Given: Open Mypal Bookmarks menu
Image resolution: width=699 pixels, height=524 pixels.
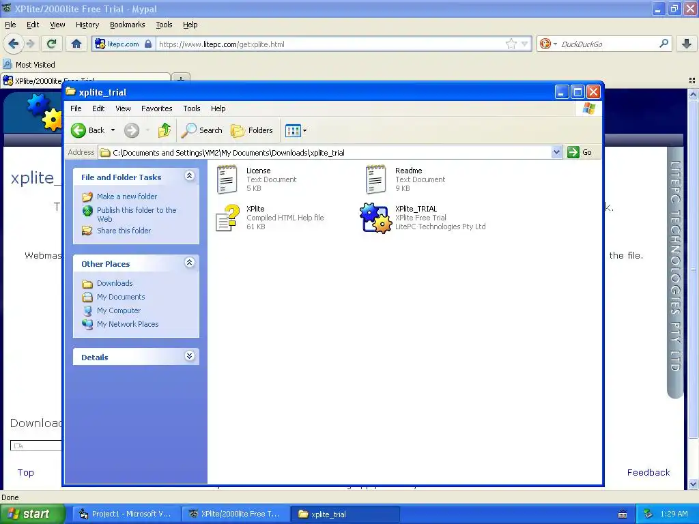Looking at the screenshot, I should [128, 25].
